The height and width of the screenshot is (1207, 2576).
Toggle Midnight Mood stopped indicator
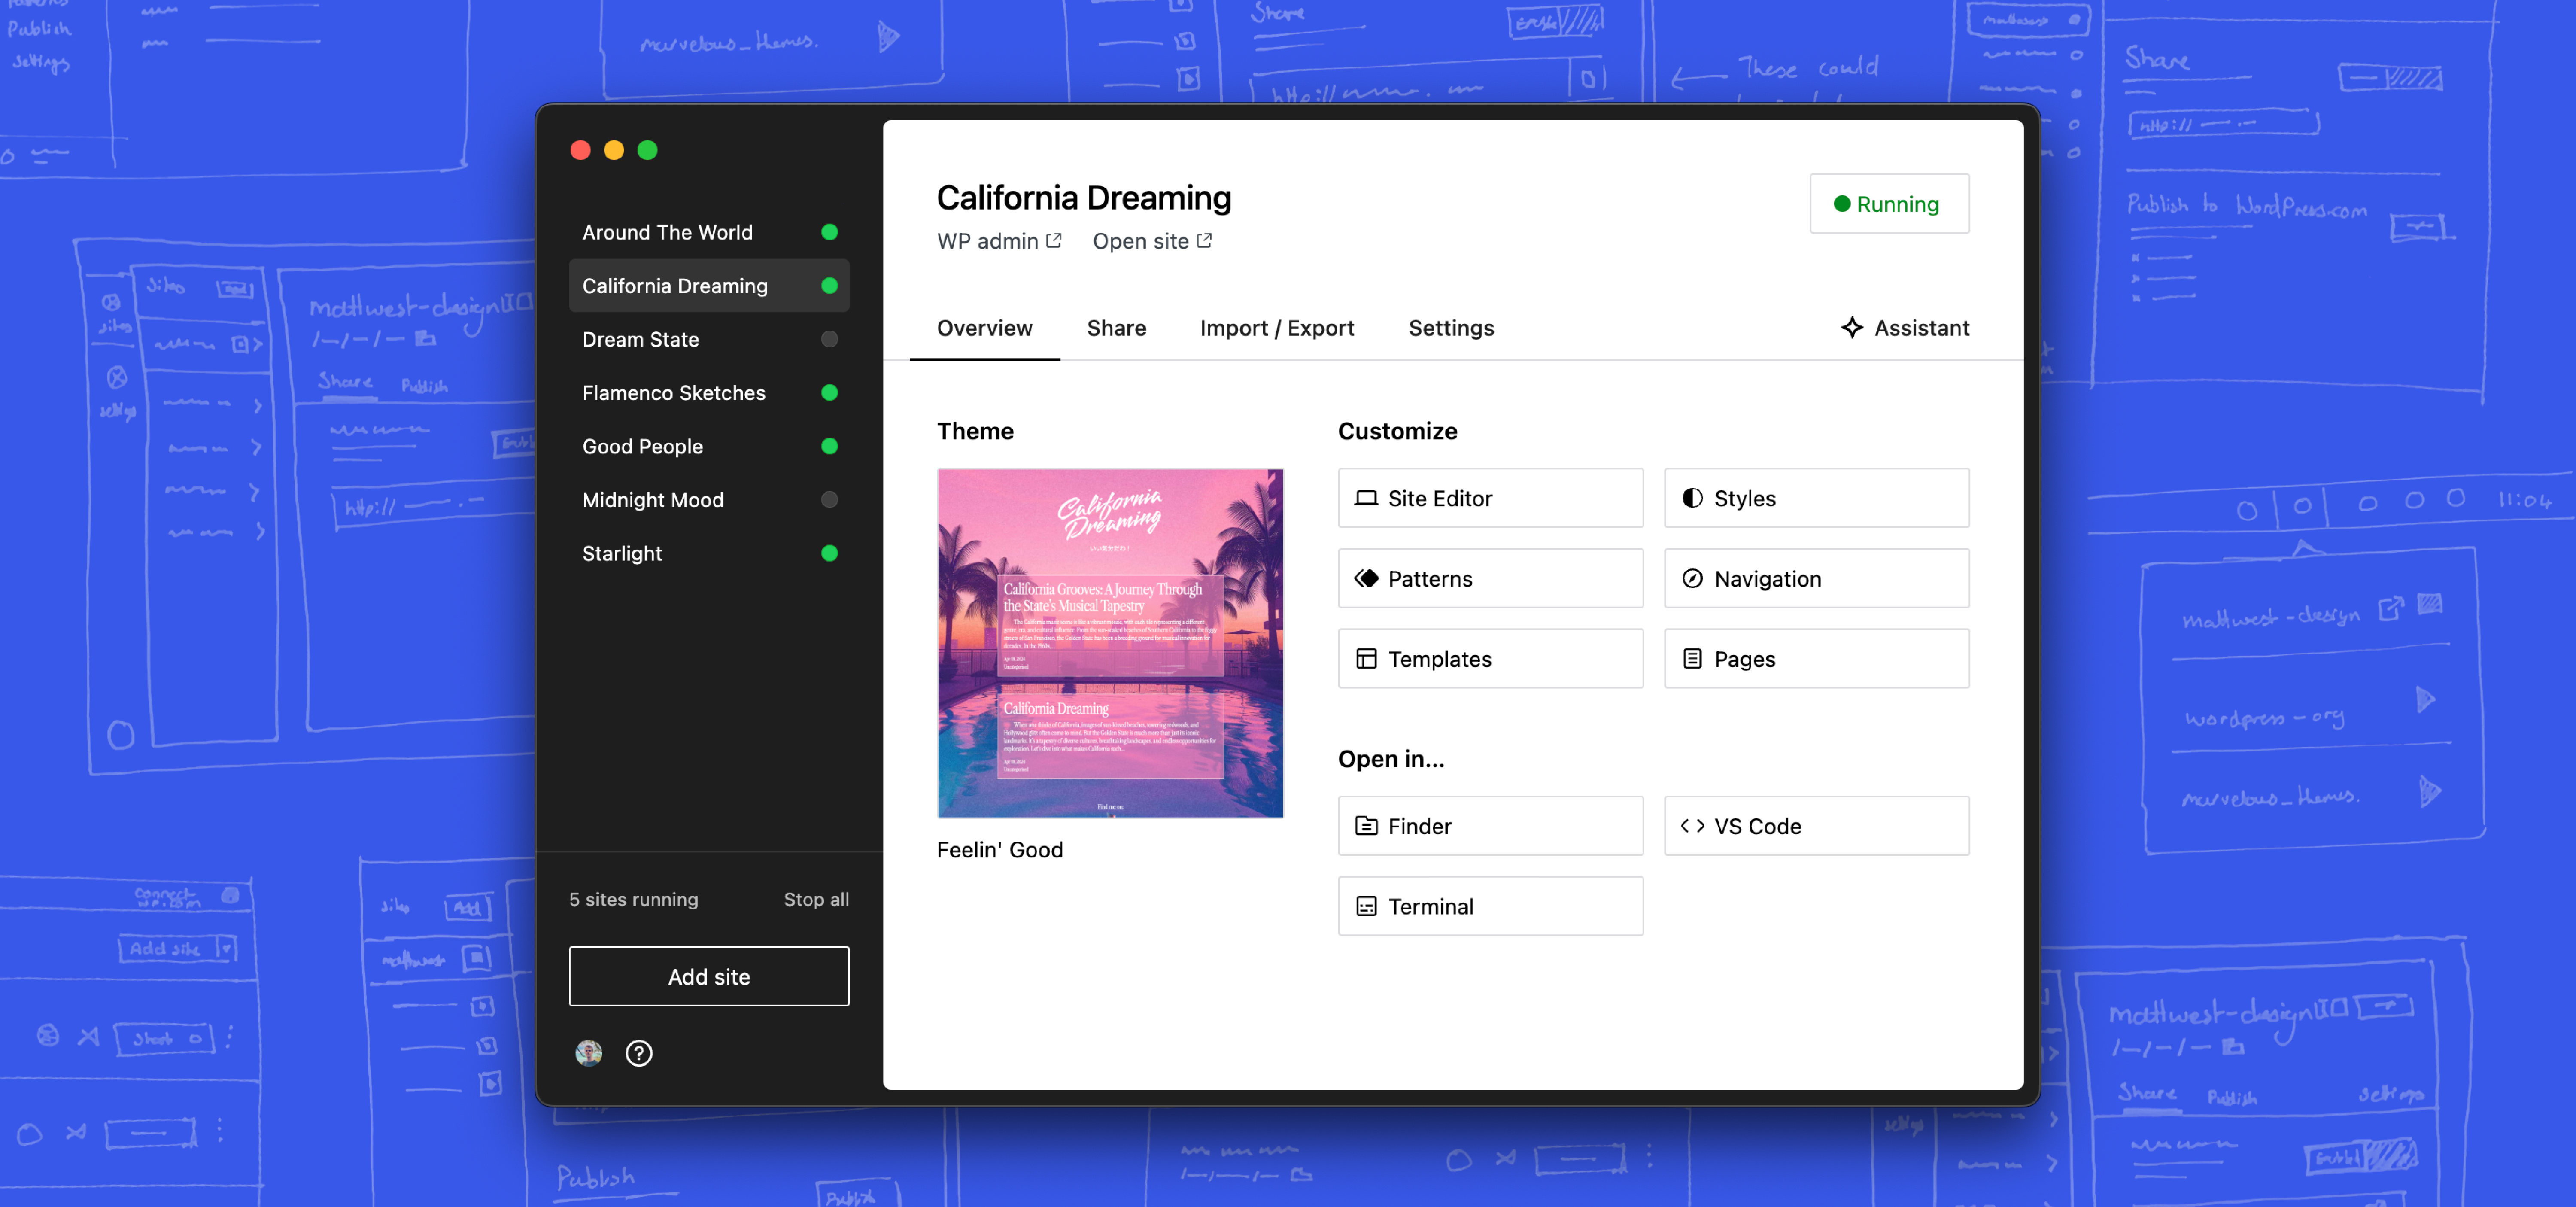pos(829,500)
